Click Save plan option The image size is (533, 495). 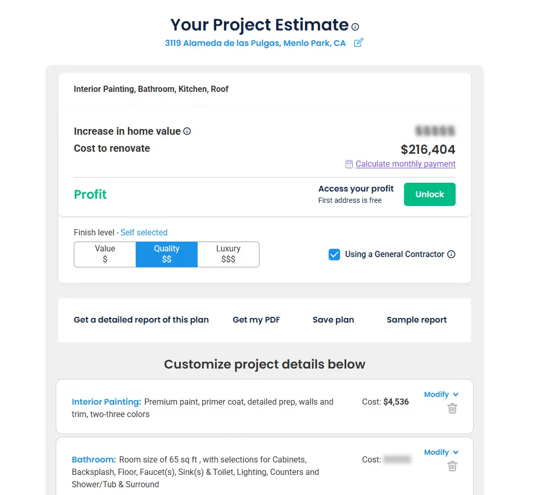(x=333, y=320)
